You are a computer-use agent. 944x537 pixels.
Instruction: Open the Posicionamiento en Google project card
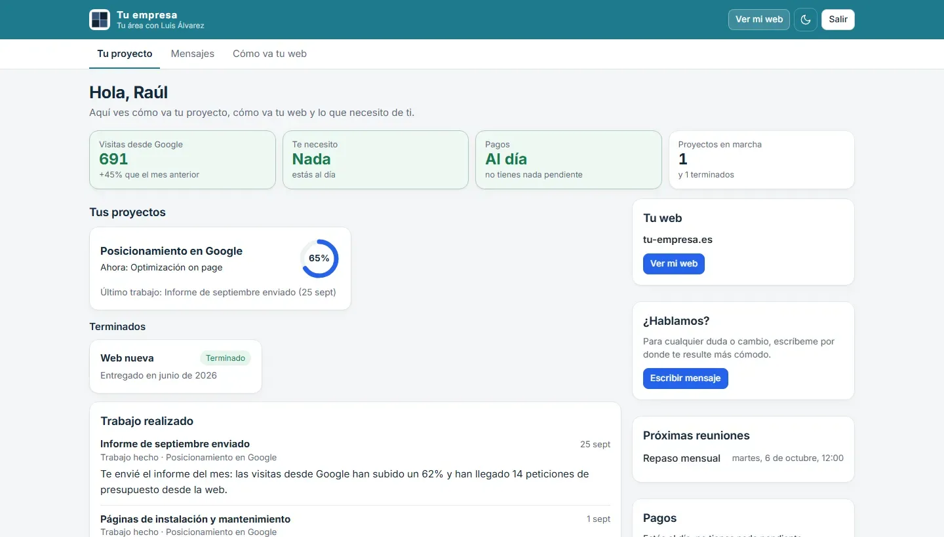[220, 268]
